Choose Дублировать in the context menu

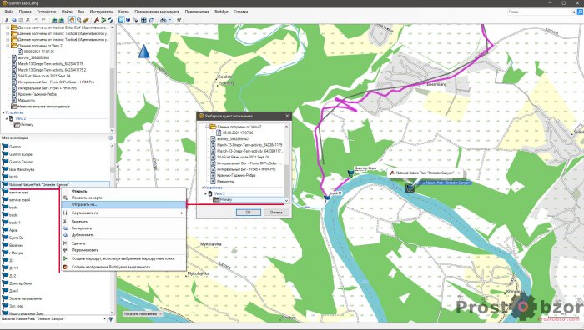(x=123, y=235)
